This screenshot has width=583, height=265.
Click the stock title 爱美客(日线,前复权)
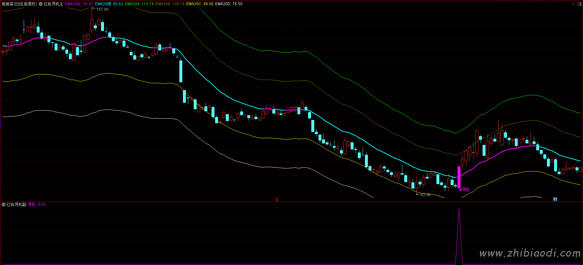[19, 4]
